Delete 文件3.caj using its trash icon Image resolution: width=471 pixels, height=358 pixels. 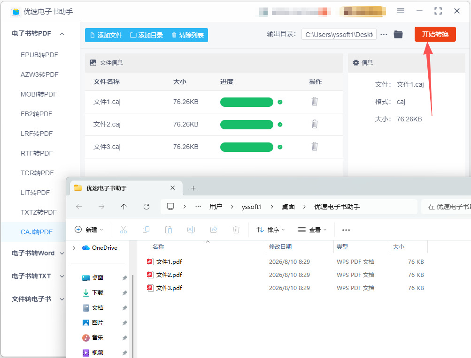click(x=315, y=146)
